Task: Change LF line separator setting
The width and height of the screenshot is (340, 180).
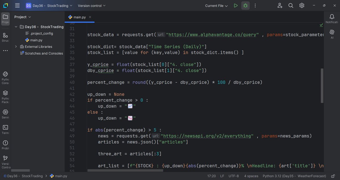Action: tap(222, 176)
